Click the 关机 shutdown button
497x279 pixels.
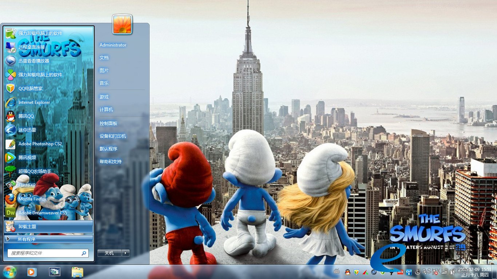click(x=110, y=253)
